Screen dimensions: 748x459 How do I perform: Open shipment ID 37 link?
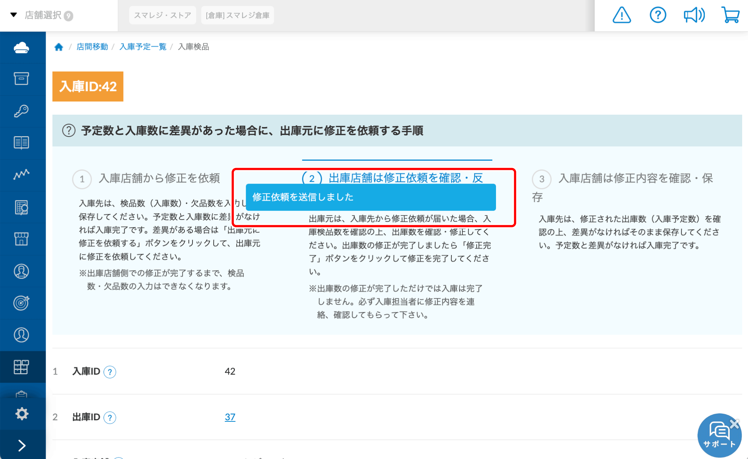(x=230, y=417)
